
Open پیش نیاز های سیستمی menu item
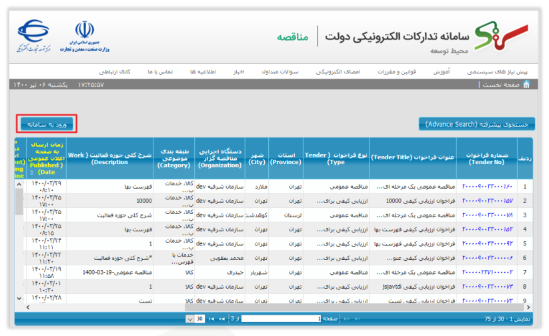tap(497, 72)
